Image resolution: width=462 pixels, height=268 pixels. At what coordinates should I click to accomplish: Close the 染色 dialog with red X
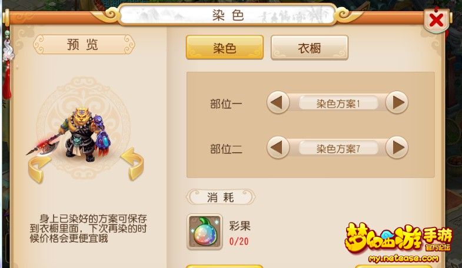point(436,21)
